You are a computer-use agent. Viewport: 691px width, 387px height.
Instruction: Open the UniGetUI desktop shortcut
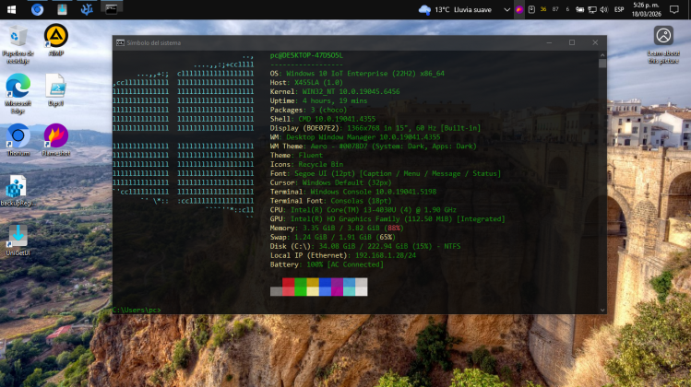pyautogui.click(x=18, y=236)
